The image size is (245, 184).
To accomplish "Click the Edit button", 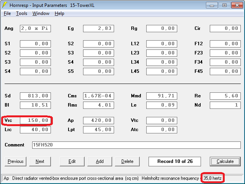I will click(72, 161).
